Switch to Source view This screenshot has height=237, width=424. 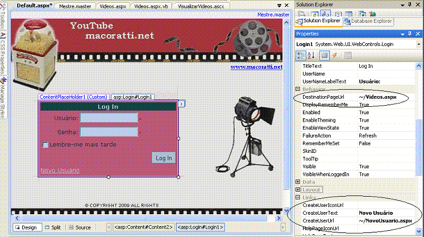[x=80, y=227]
